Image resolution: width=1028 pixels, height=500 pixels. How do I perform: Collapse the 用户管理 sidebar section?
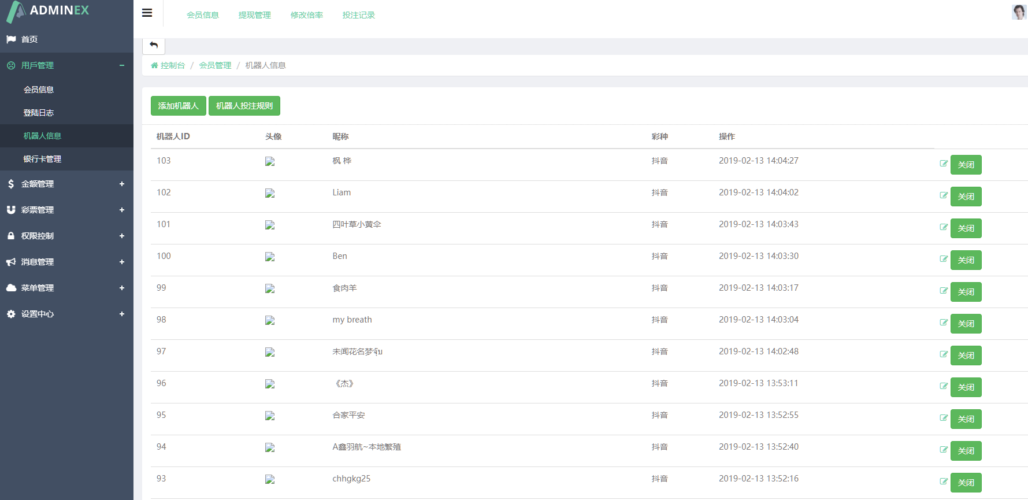click(x=66, y=65)
